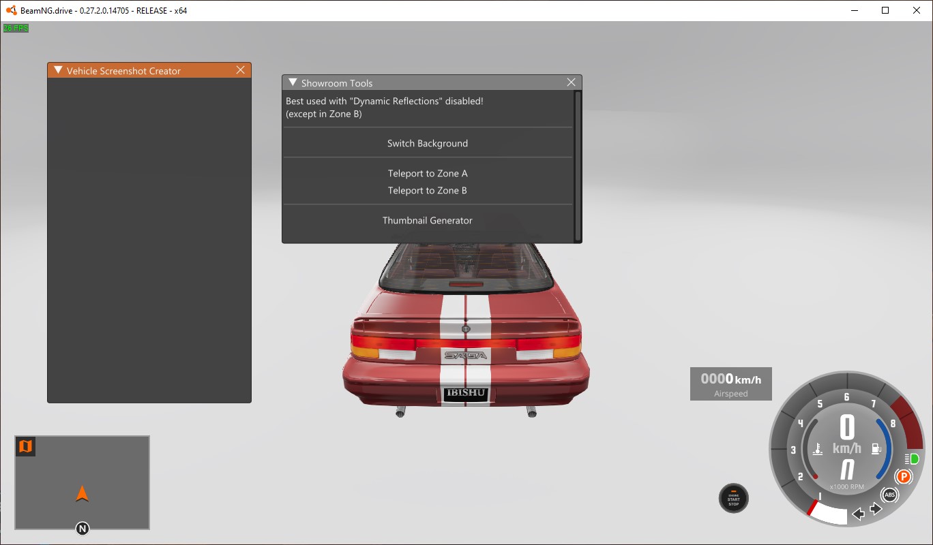The width and height of the screenshot is (933, 545).
Task: Click the Showroom Tools vertical scrollbar
Action: [x=578, y=166]
